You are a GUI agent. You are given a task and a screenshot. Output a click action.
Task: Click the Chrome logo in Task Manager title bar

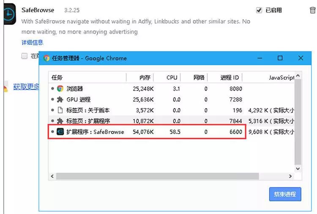click(x=46, y=58)
